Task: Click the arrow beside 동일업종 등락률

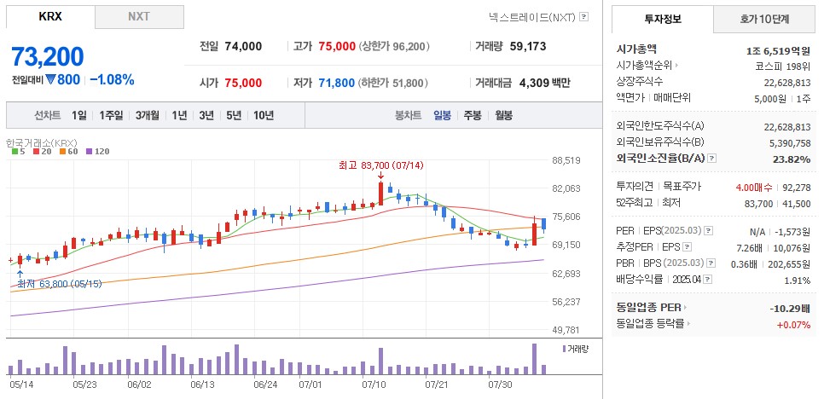Action: point(688,324)
